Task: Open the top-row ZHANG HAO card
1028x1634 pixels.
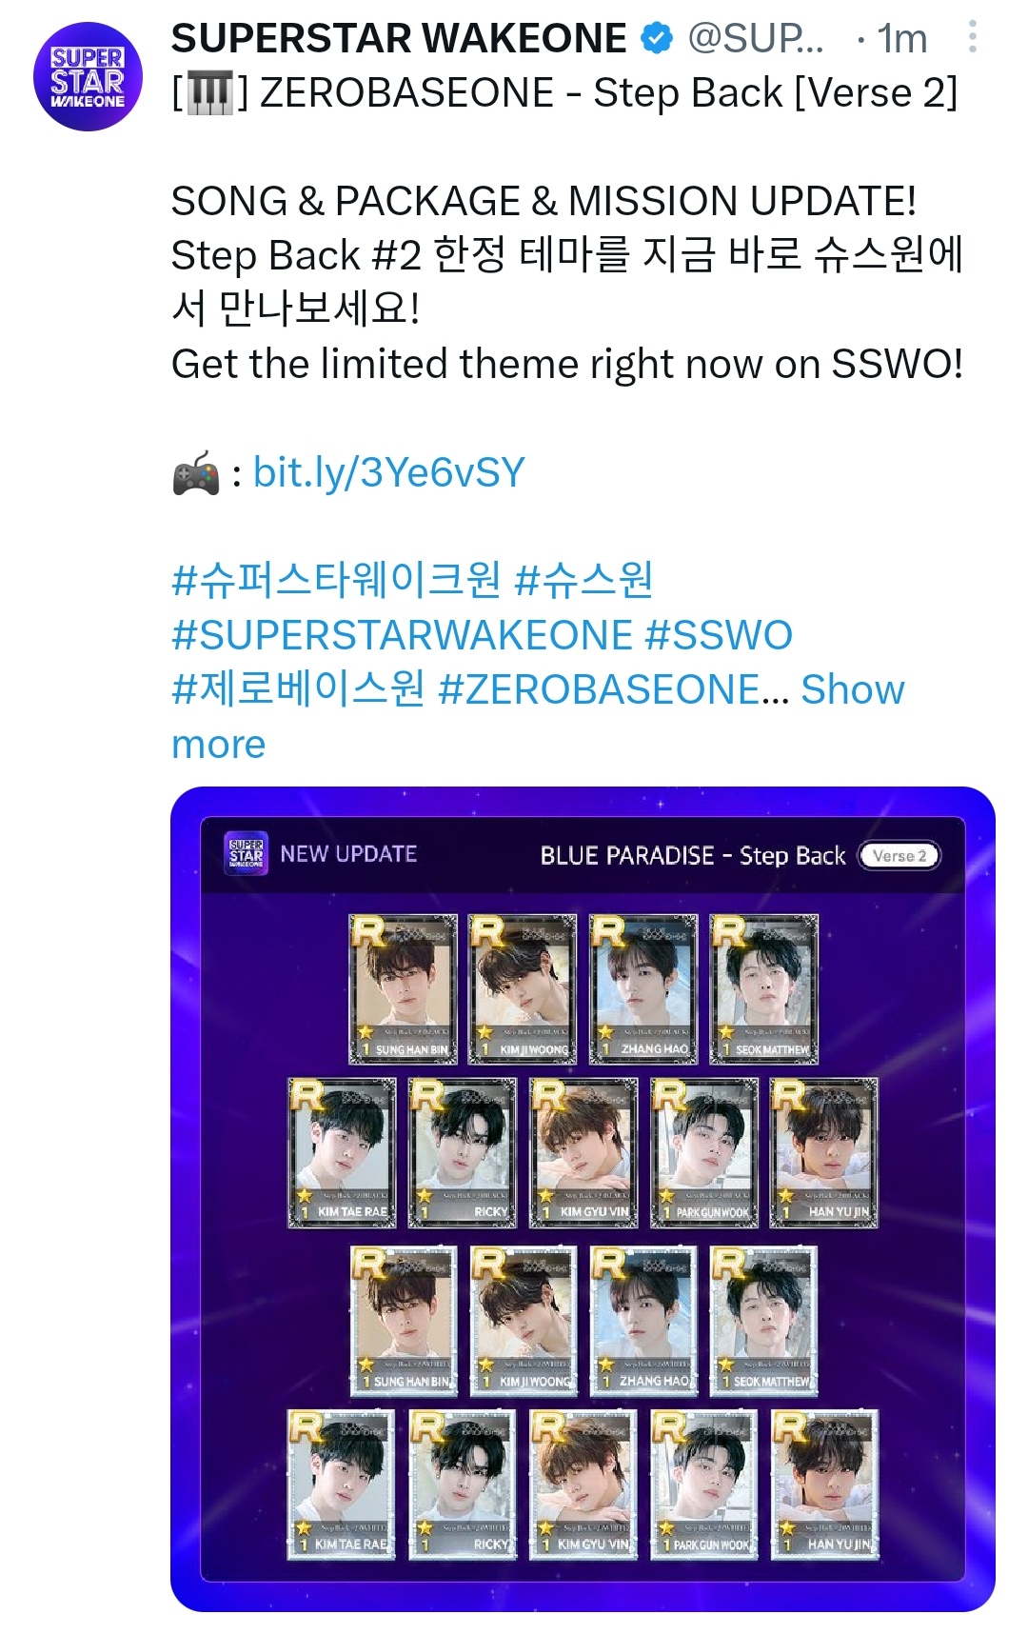Action: pos(643,988)
